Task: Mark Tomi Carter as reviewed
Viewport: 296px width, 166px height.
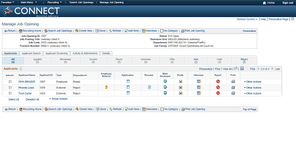Action: click(165, 93)
